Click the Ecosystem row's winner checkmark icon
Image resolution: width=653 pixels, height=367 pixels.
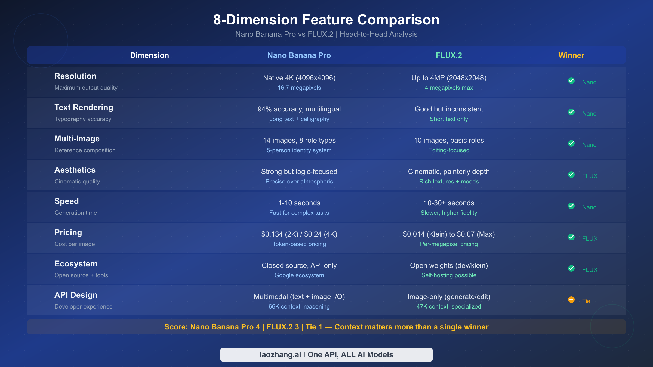571,268
